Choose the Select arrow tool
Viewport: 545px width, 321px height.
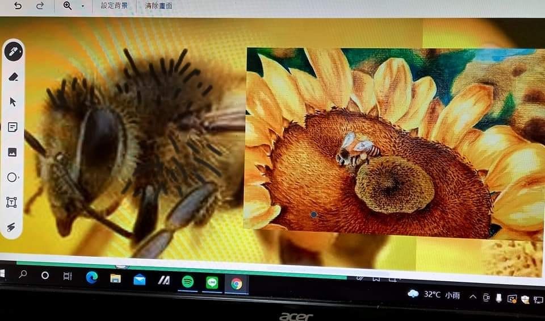13,102
